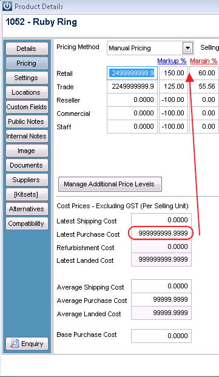Select the Average Shipping Cost field

161,287
